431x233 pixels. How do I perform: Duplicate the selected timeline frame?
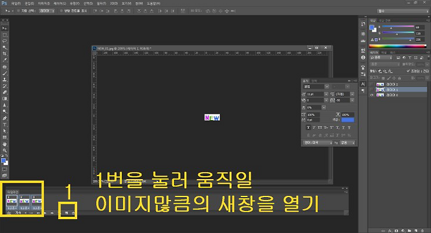click(x=66, y=213)
